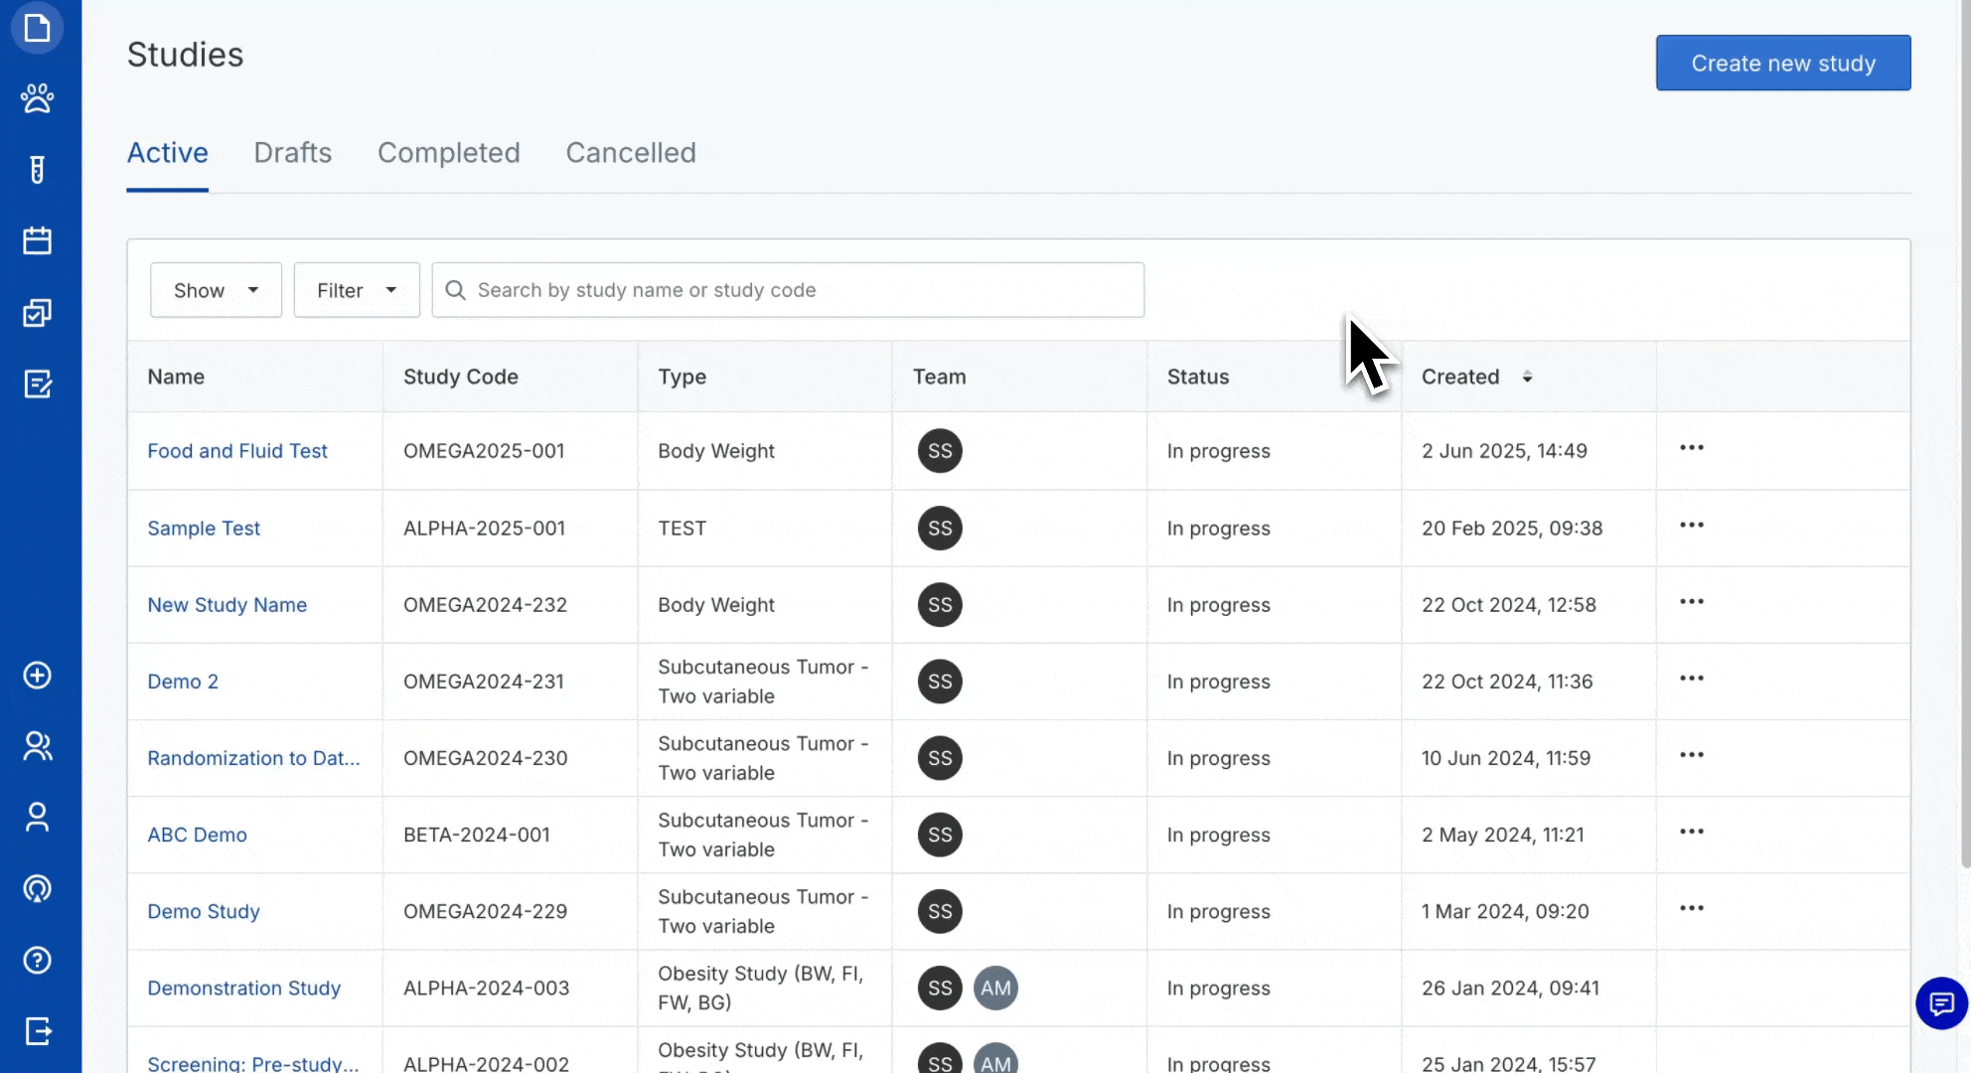Click the AM avatar in Demonstration Study row
1971x1073 pixels.
pyautogui.click(x=995, y=989)
